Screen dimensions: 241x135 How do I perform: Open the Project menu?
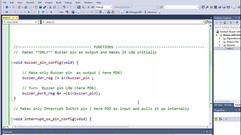[49, 3]
